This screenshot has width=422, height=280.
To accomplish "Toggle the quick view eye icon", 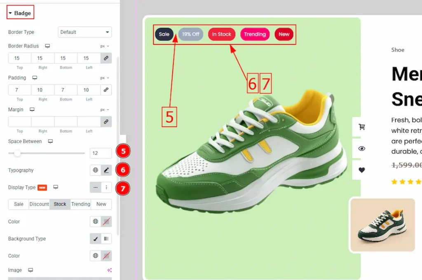I will pos(362,149).
